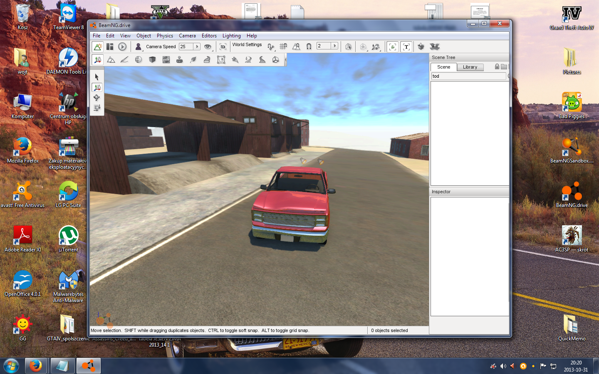Image resolution: width=599 pixels, height=374 pixels.
Task: Select the Decal Editor stamp icon
Action: click(179, 60)
